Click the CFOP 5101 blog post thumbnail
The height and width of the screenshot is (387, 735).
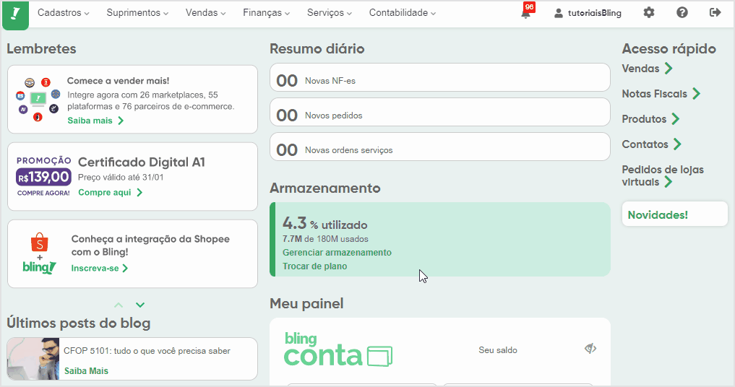click(33, 359)
